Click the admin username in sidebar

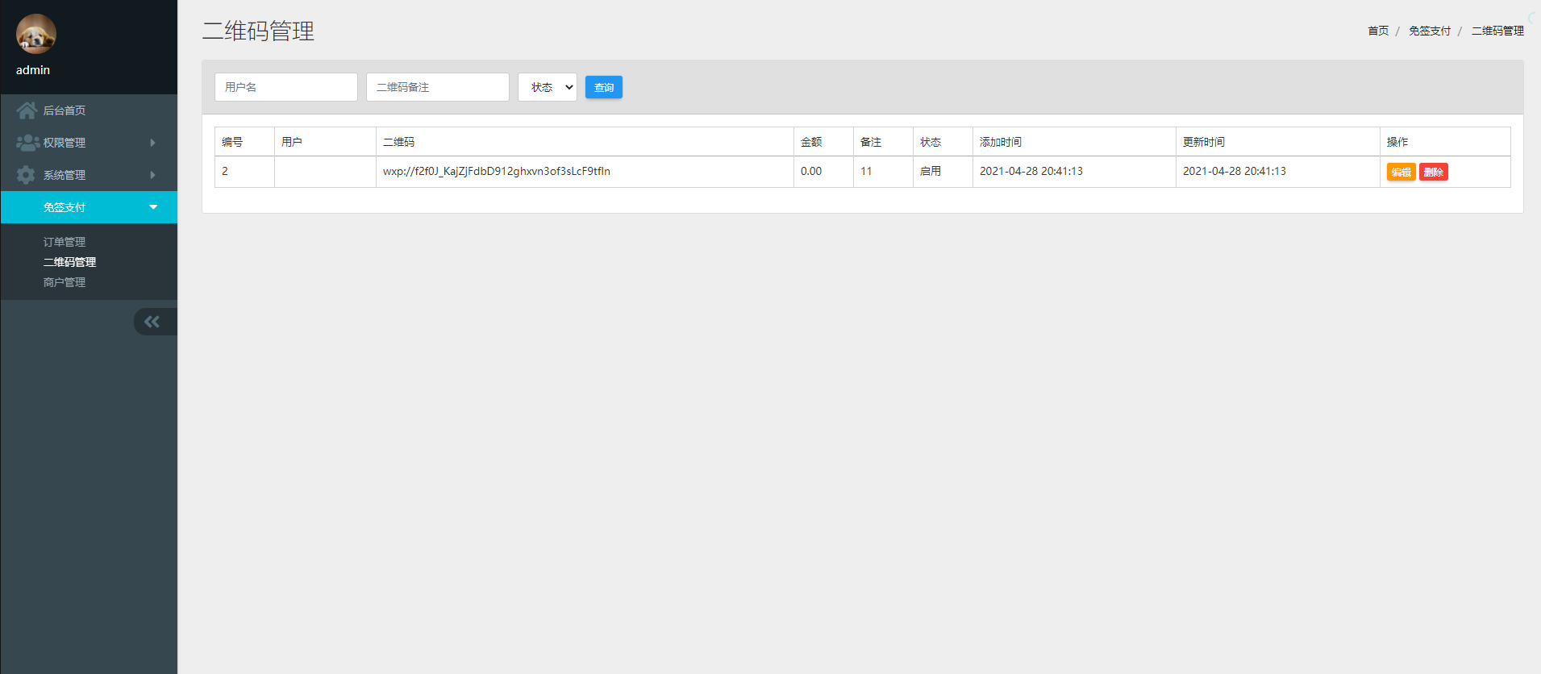pyautogui.click(x=33, y=70)
